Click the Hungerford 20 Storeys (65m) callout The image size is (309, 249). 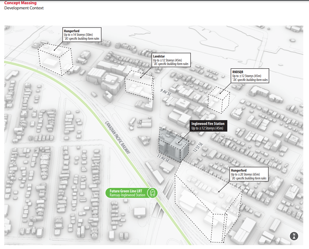pyautogui.click(x=249, y=174)
